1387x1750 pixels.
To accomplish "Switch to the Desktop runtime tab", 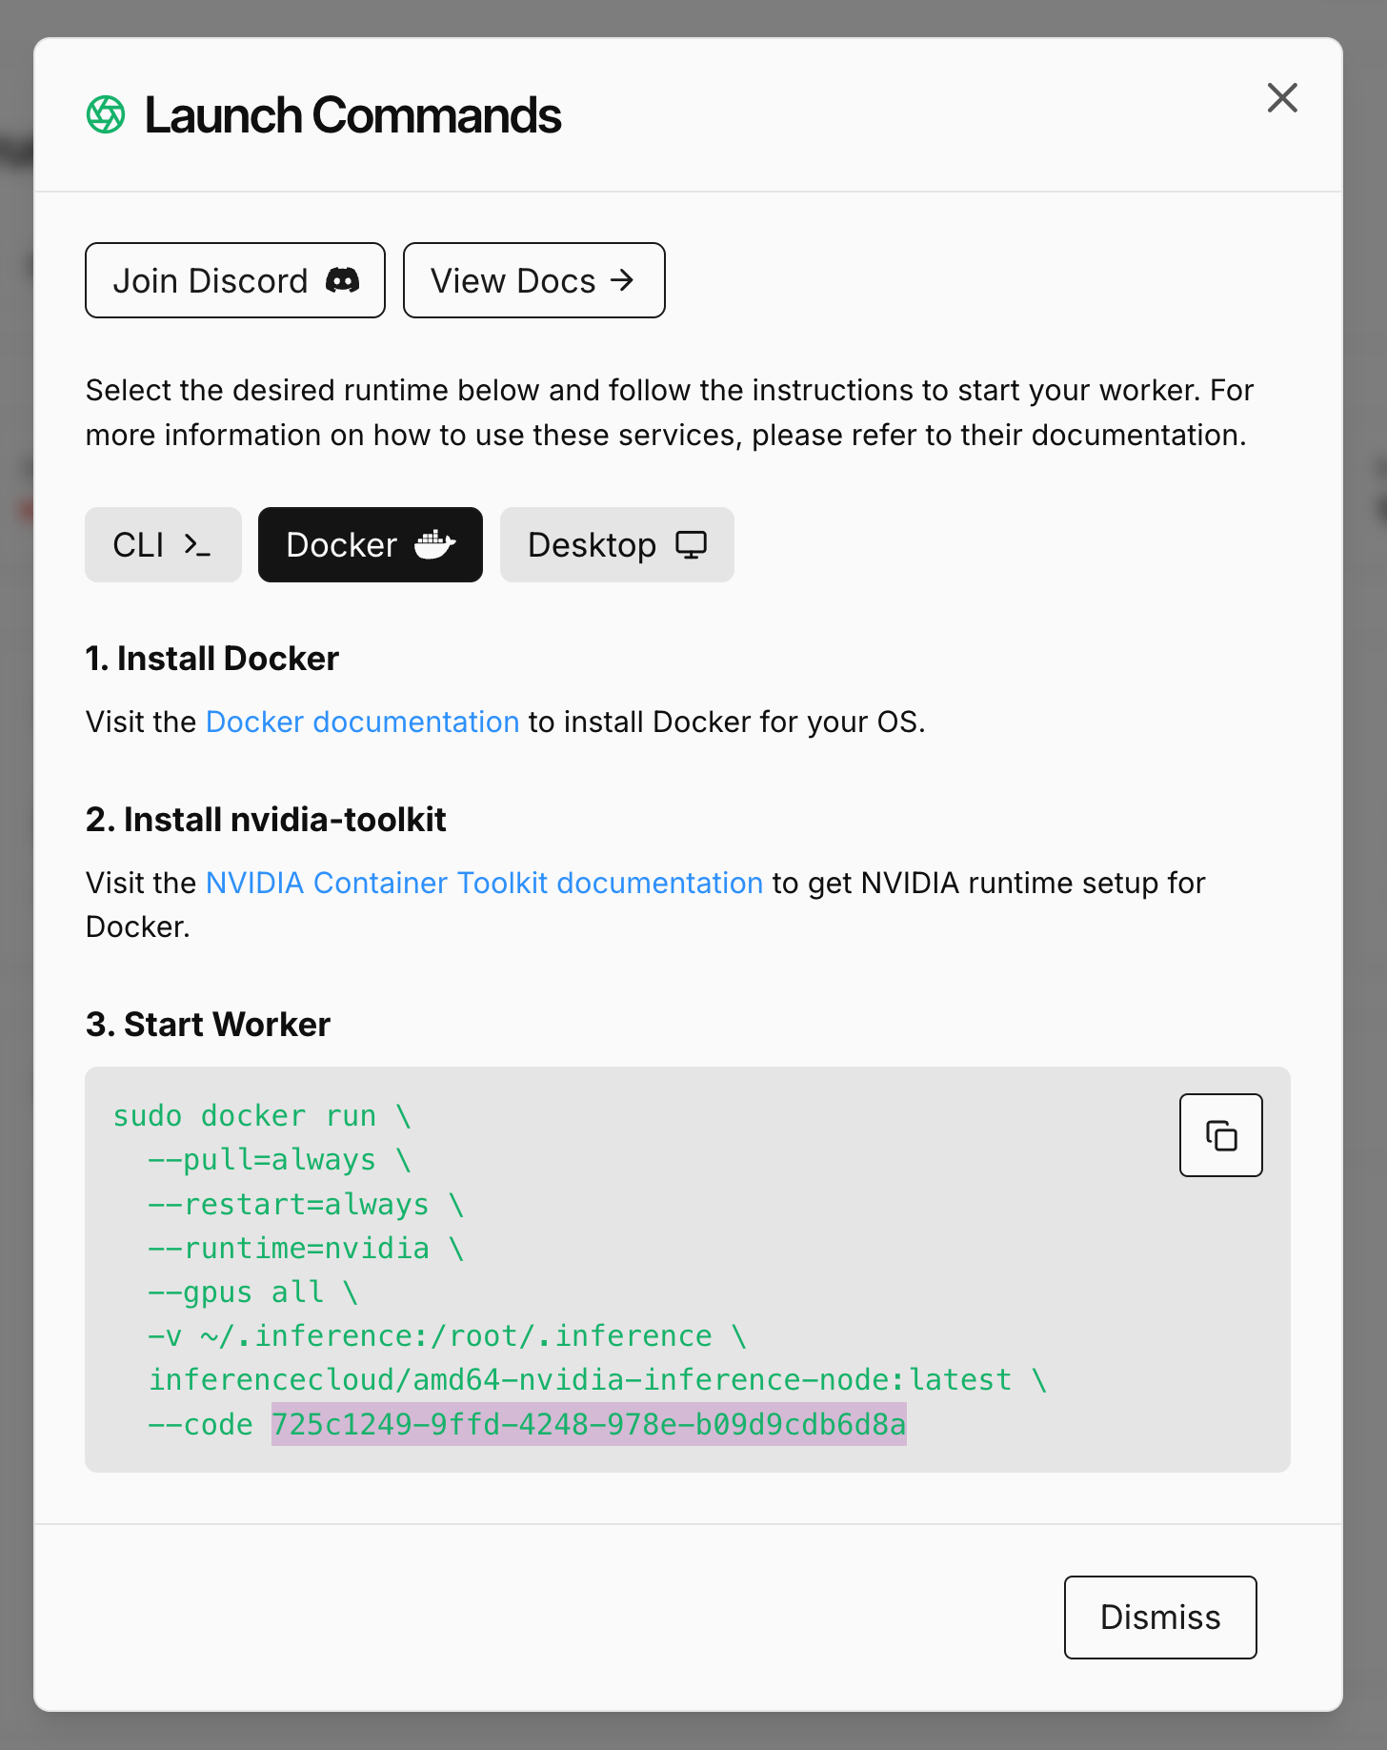I will point(617,544).
